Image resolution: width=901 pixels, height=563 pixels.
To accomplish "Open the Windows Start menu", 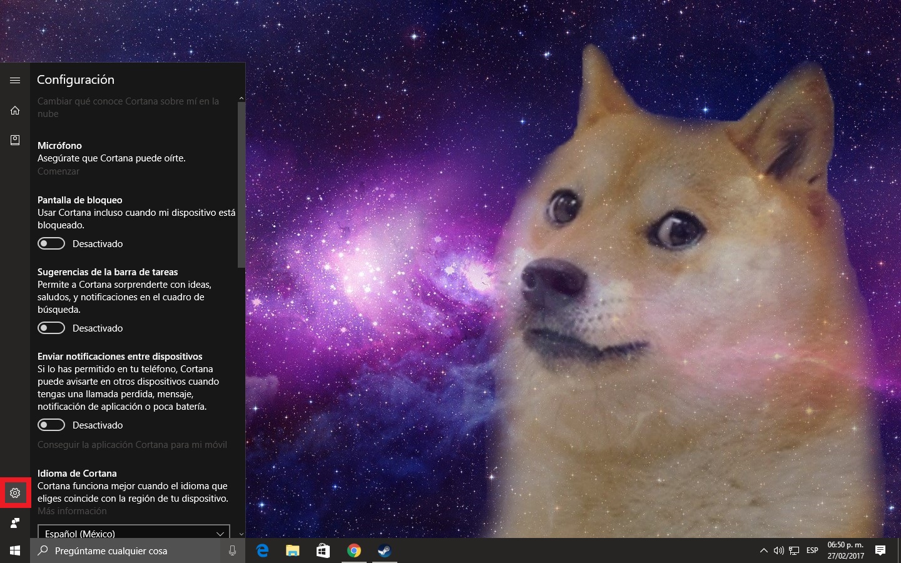I will tap(15, 550).
